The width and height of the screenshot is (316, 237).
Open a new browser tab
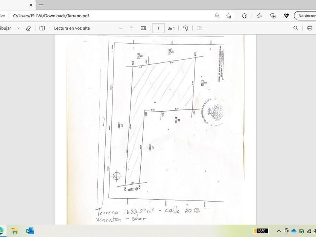(41, 5)
